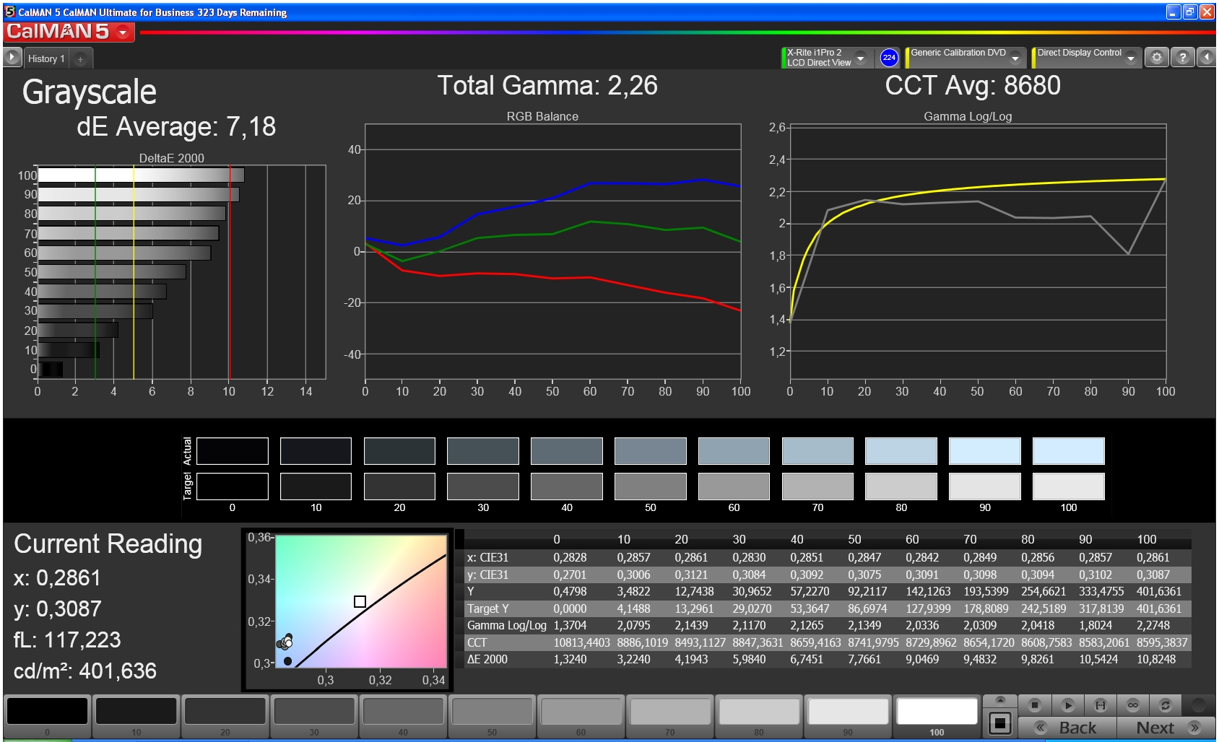The image size is (1219, 742).
Task: Open the help question mark icon
Action: [1182, 57]
